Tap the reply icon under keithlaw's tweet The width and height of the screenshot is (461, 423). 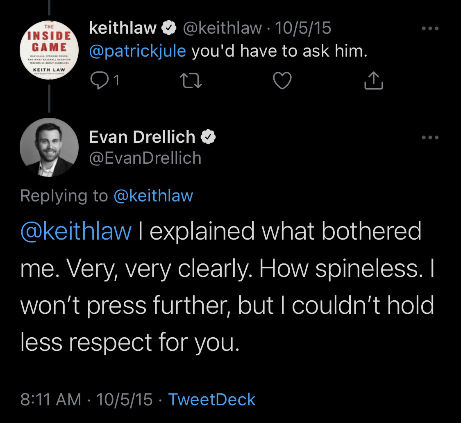click(100, 80)
